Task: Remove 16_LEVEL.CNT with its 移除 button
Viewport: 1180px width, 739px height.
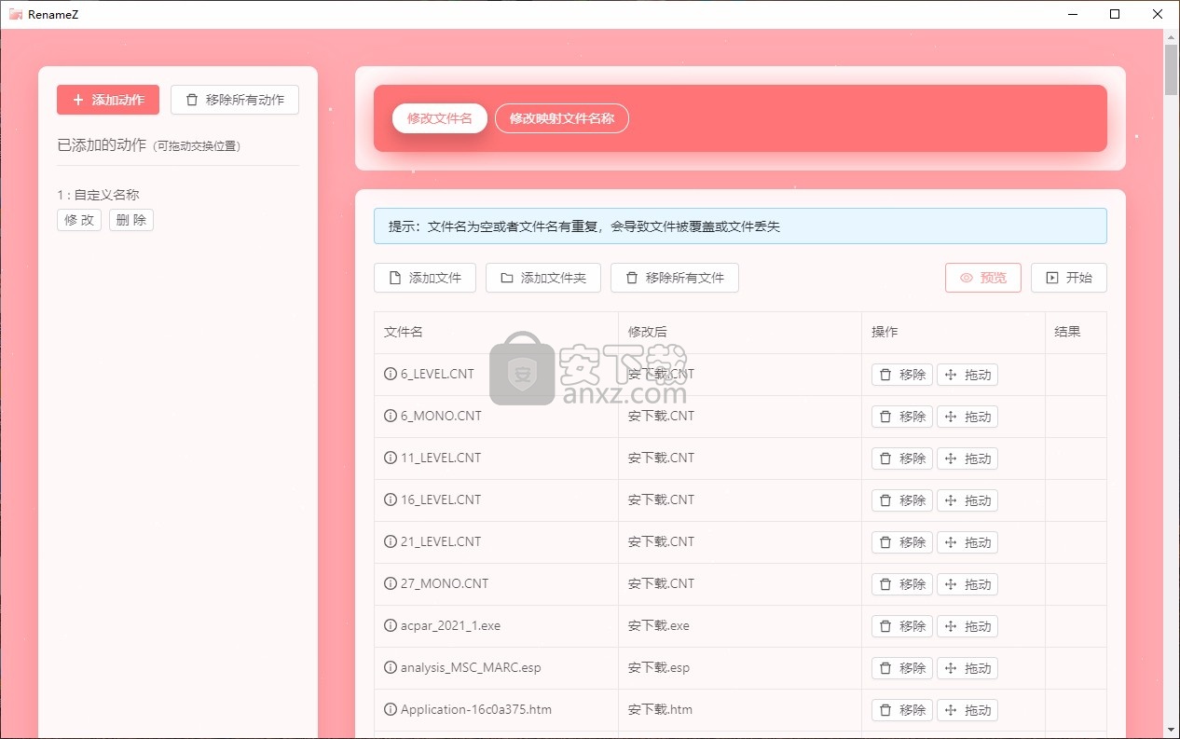Action: point(902,500)
